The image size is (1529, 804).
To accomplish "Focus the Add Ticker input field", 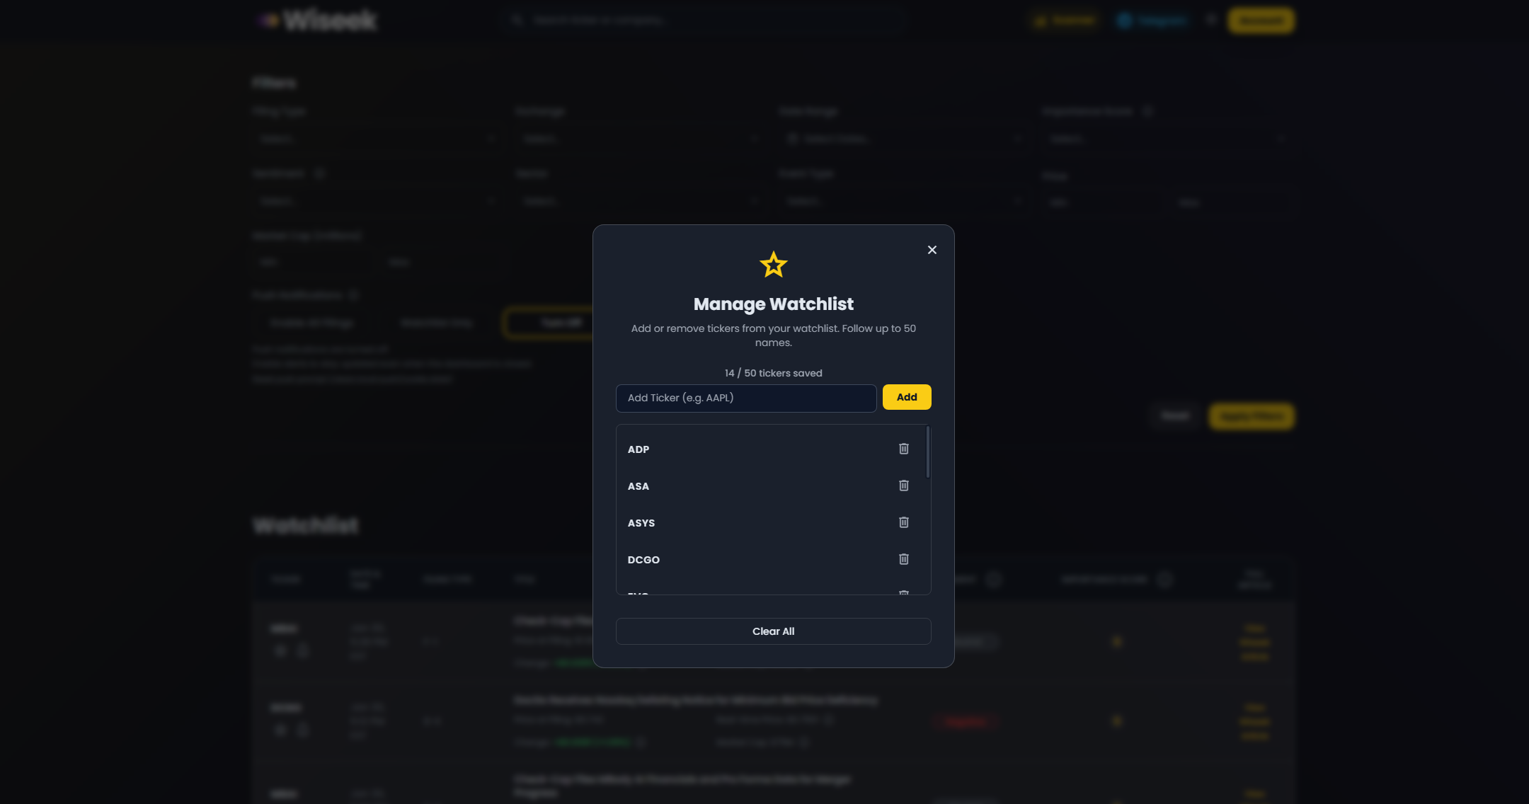I will [x=745, y=398].
